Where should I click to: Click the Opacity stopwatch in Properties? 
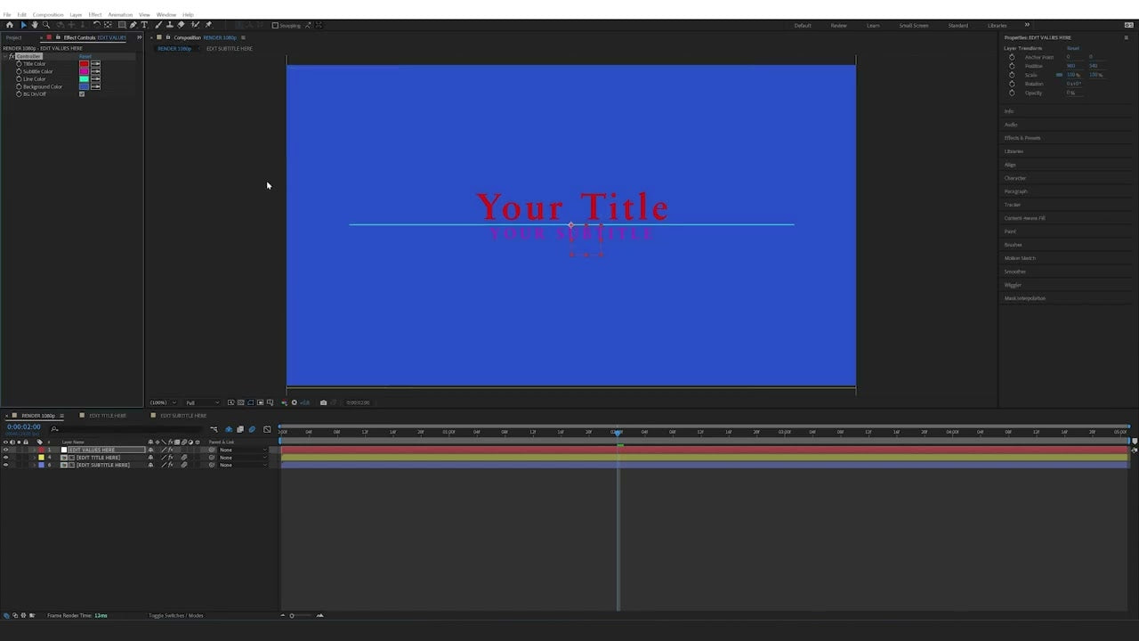1012,93
